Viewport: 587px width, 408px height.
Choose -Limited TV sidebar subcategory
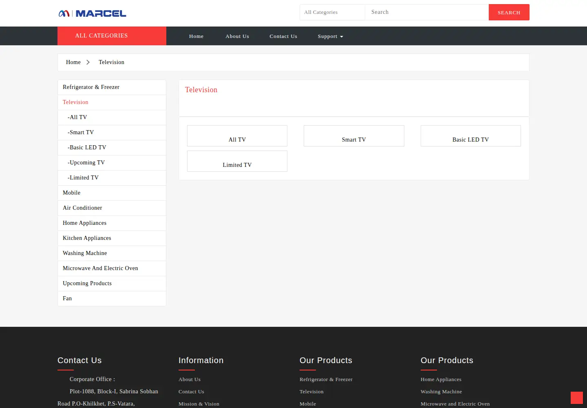click(112, 178)
